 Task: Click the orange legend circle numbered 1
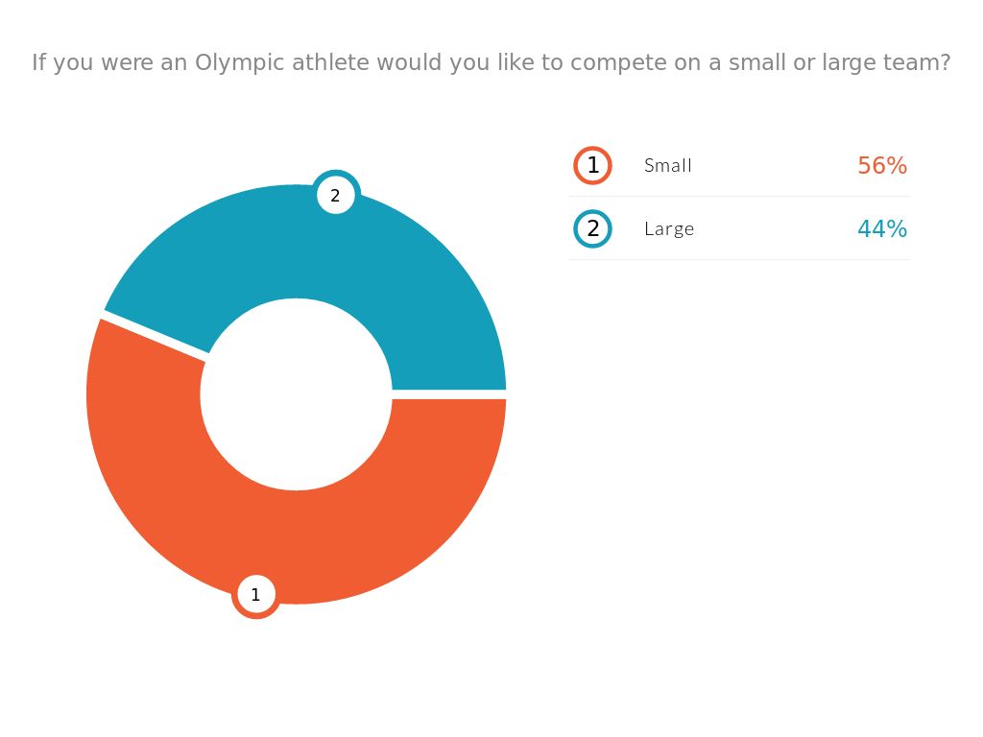pos(592,165)
